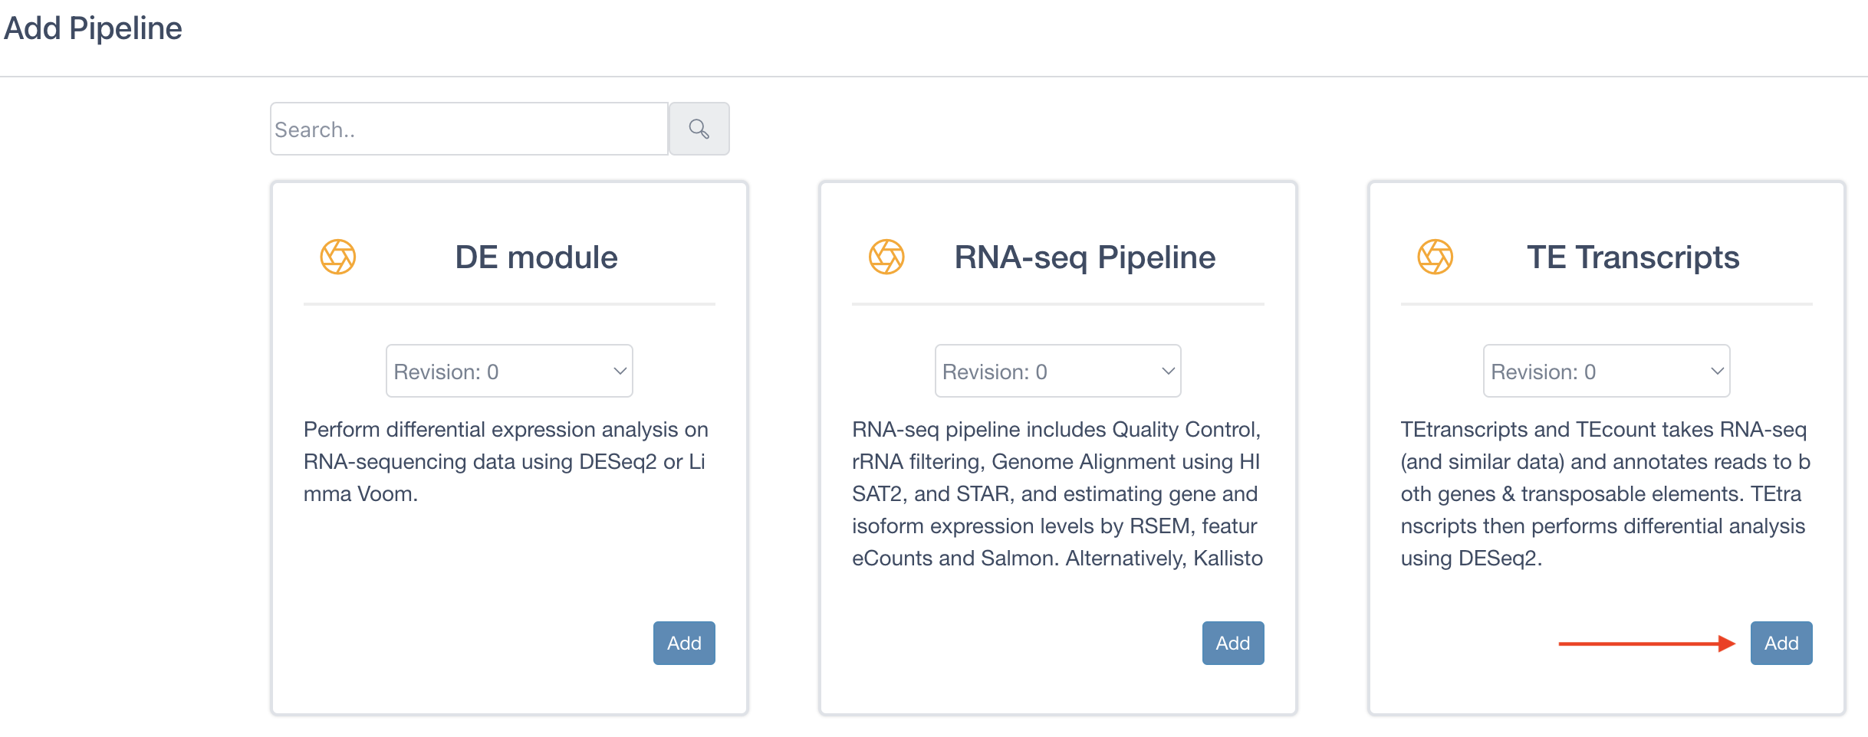This screenshot has width=1868, height=737.
Task: Click the TE Transcripts orange aperture icon
Action: (1436, 257)
